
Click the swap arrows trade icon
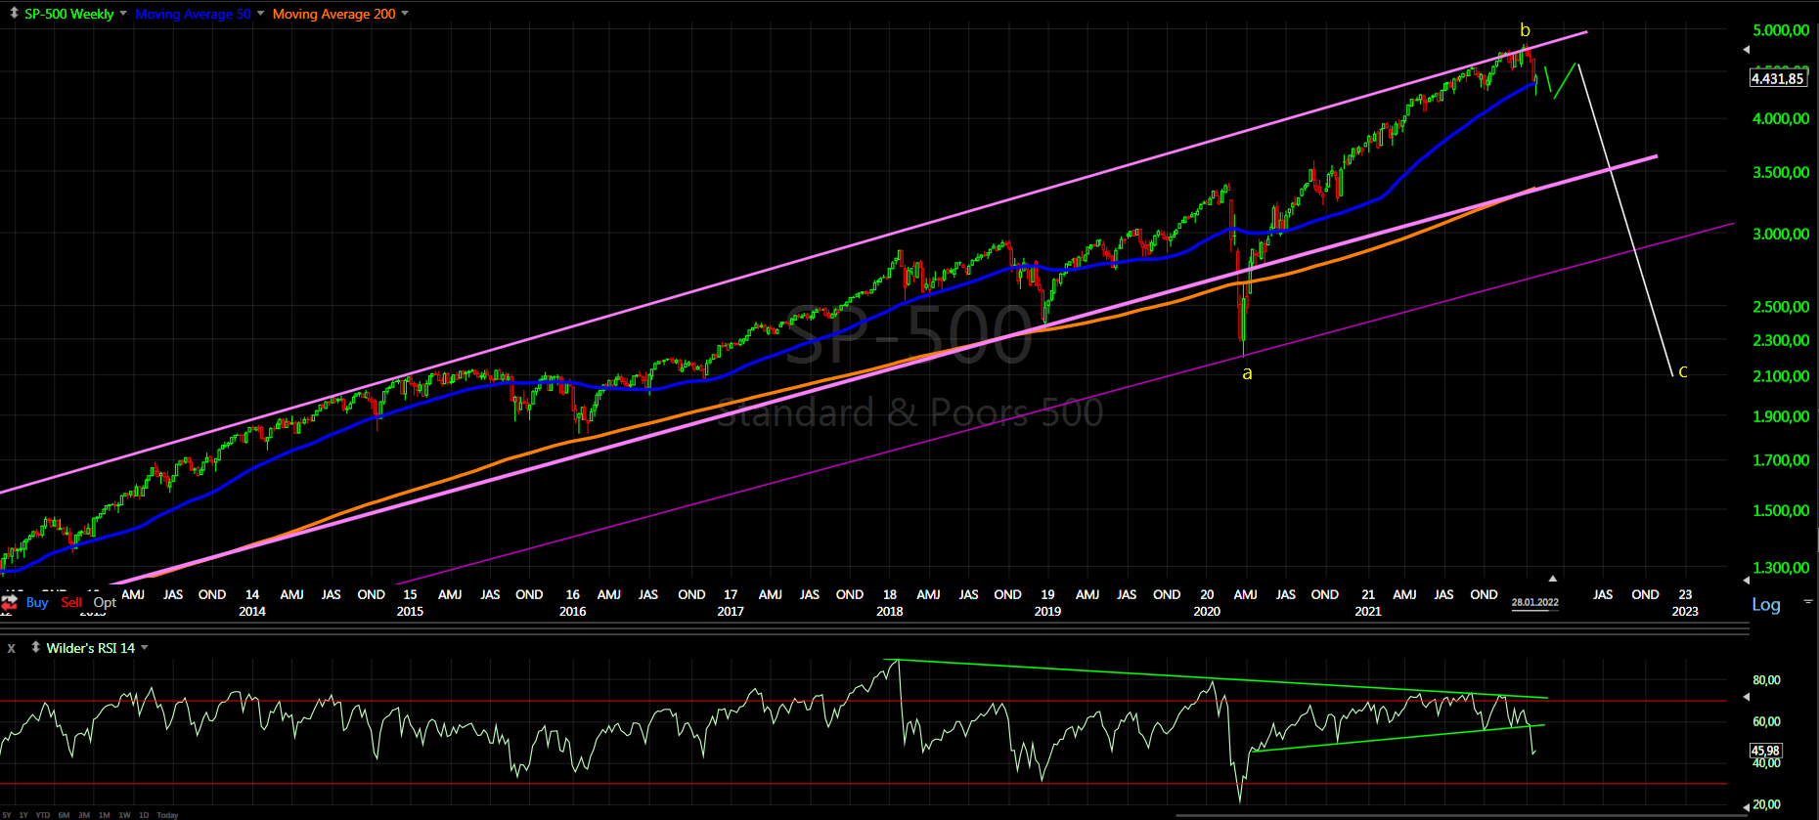(10, 602)
